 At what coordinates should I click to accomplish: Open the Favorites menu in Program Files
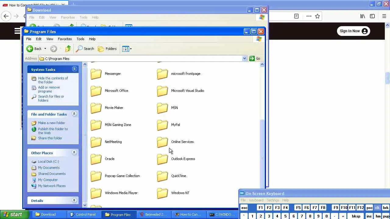[65, 39]
